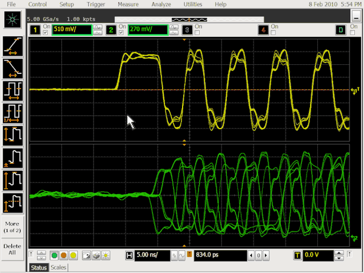Image resolution: width=364 pixels, height=273 pixels.
Task: Select the period measurement icon
Action: point(13,91)
